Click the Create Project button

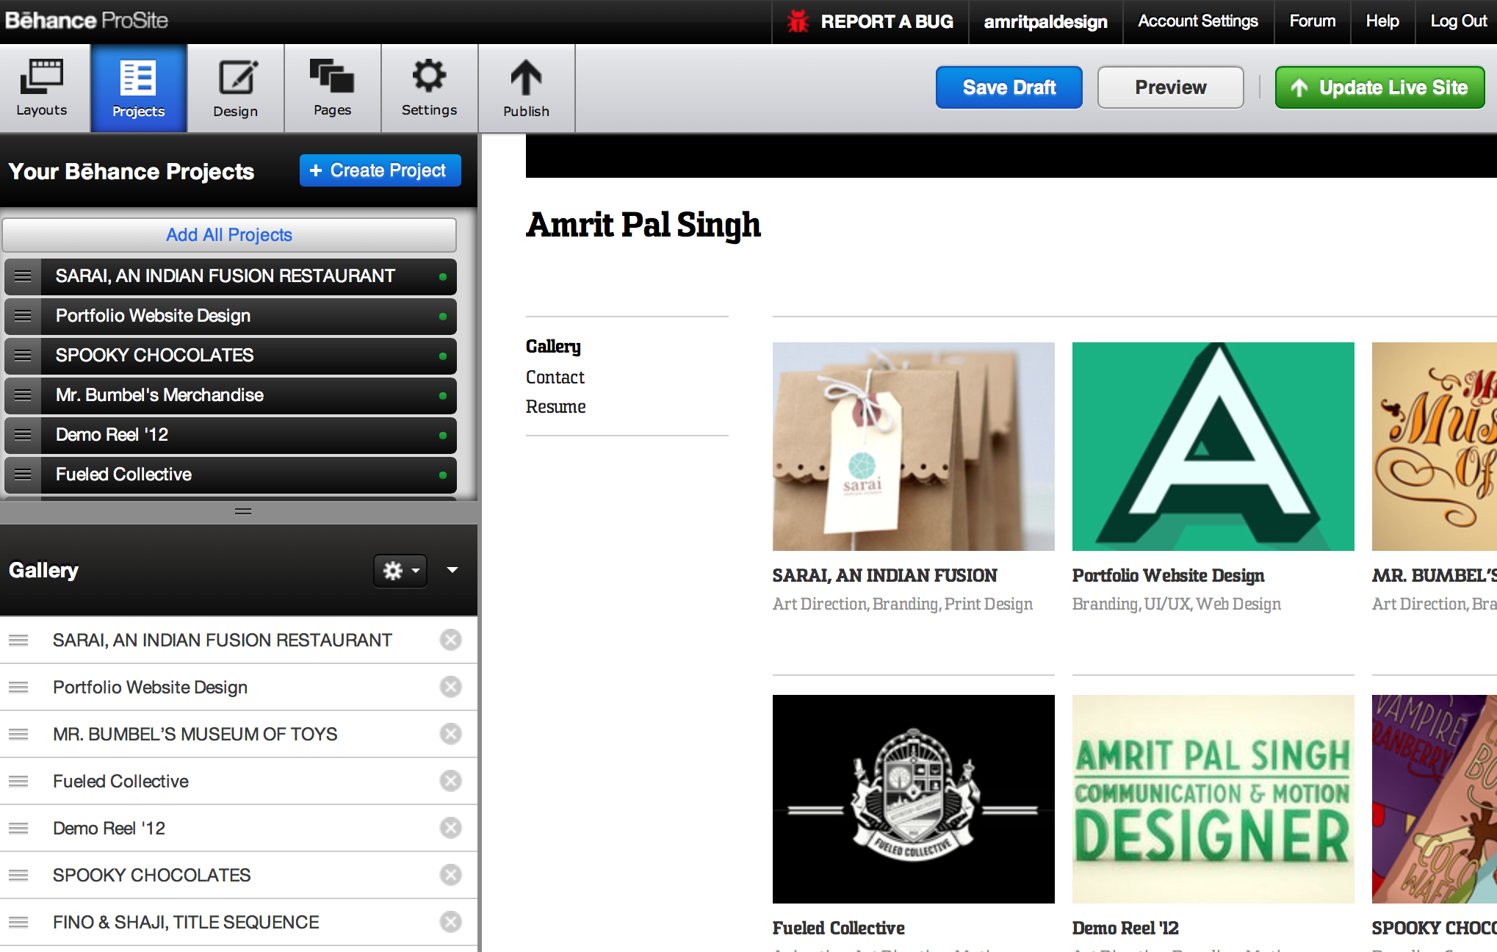pyautogui.click(x=380, y=170)
